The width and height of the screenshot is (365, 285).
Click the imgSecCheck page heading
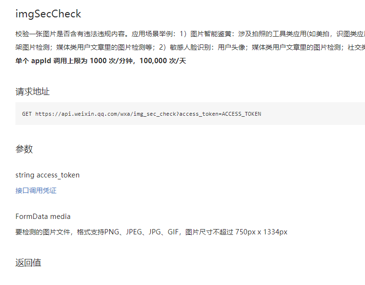click(48, 14)
